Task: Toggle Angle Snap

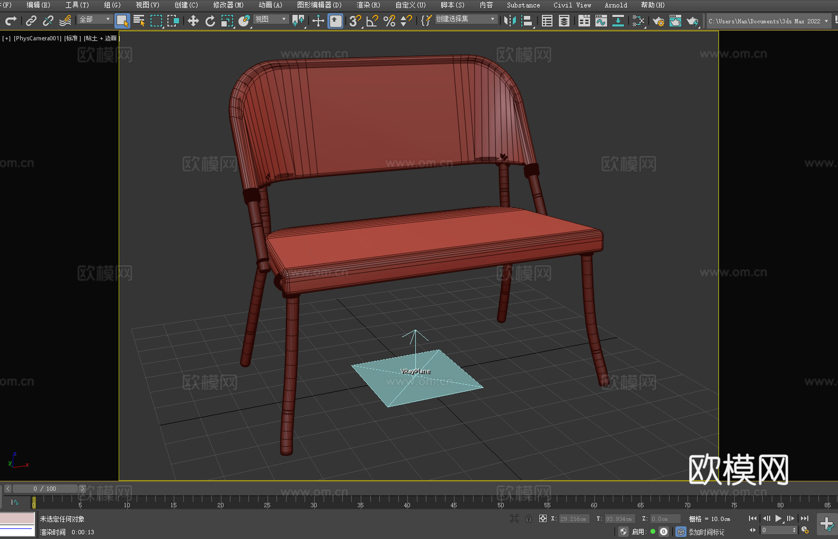Action: [372, 21]
